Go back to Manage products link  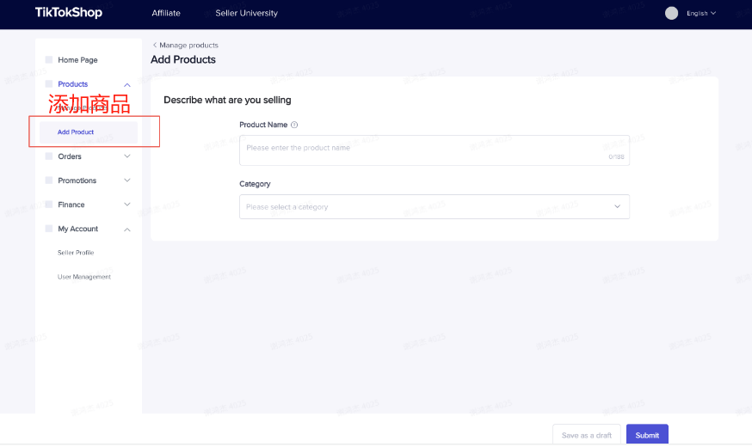tap(186, 45)
